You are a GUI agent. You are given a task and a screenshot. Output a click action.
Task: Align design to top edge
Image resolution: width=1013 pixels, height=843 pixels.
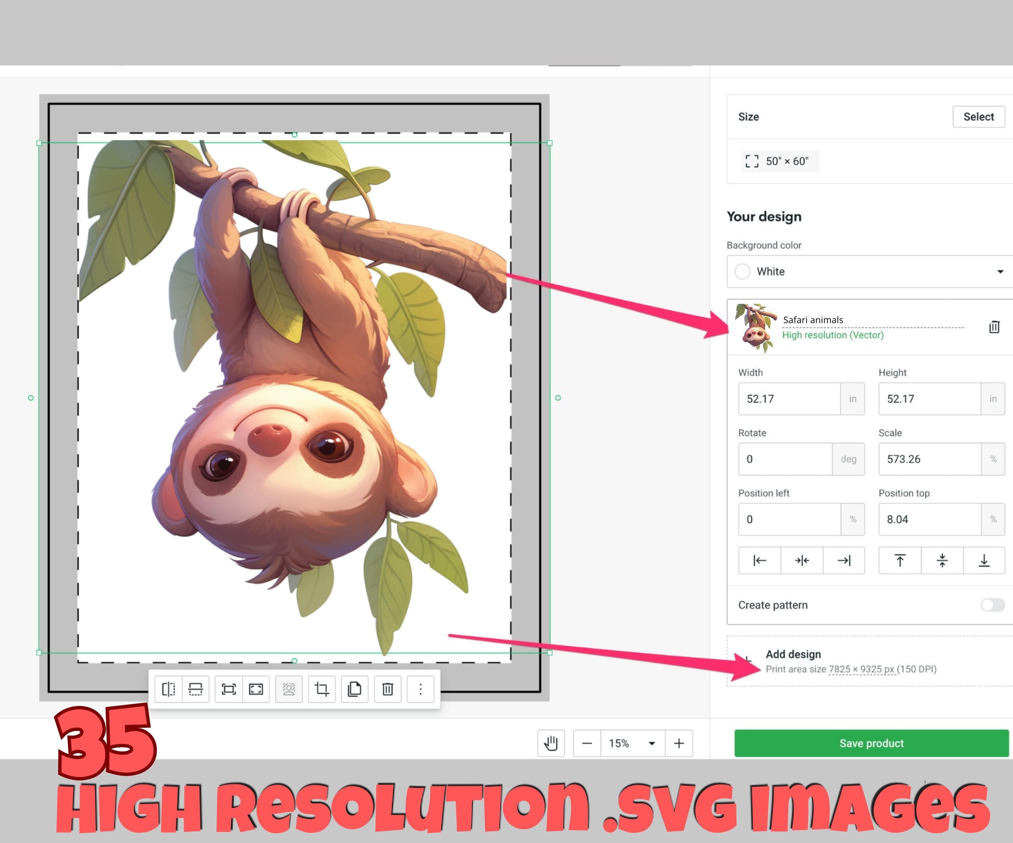(x=900, y=560)
